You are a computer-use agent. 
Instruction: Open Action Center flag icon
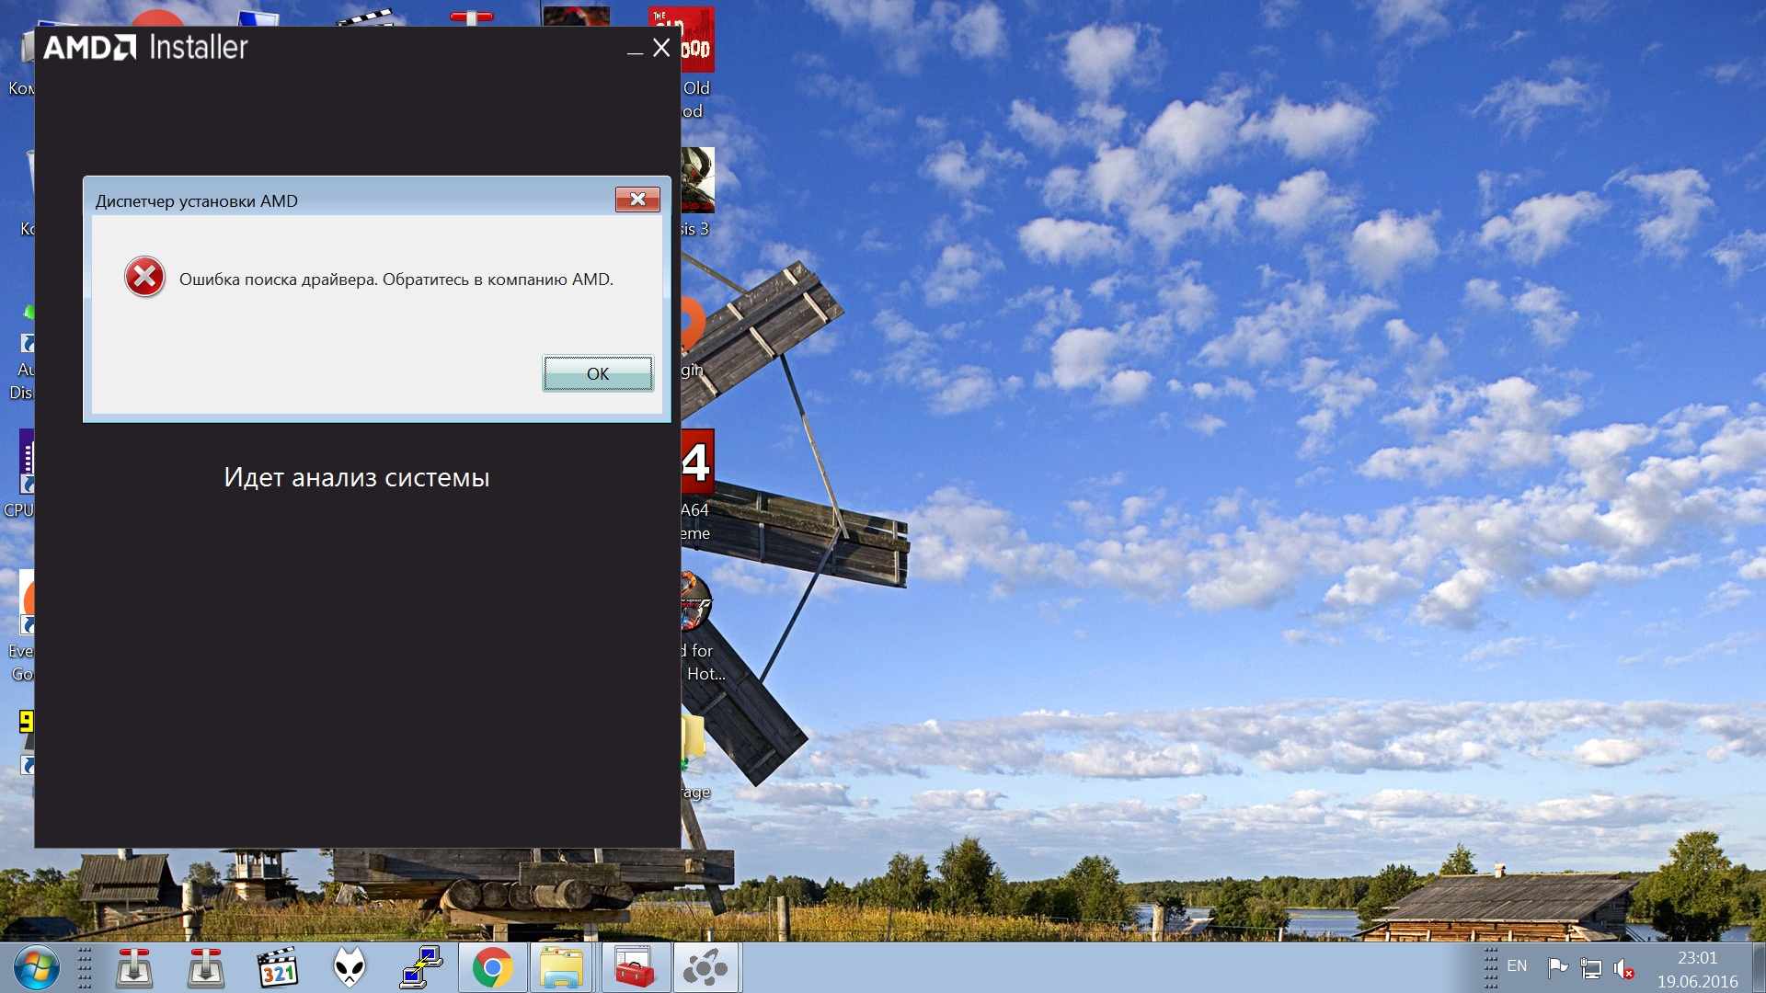coord(1557,967)
